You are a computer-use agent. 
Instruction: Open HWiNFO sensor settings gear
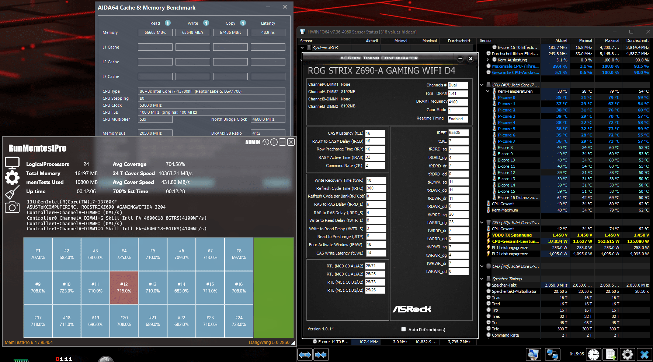coord(628,355)
